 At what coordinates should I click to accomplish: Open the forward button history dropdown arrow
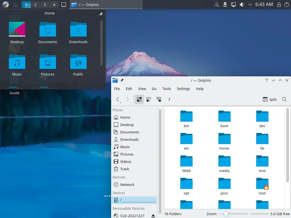point(130,102)
